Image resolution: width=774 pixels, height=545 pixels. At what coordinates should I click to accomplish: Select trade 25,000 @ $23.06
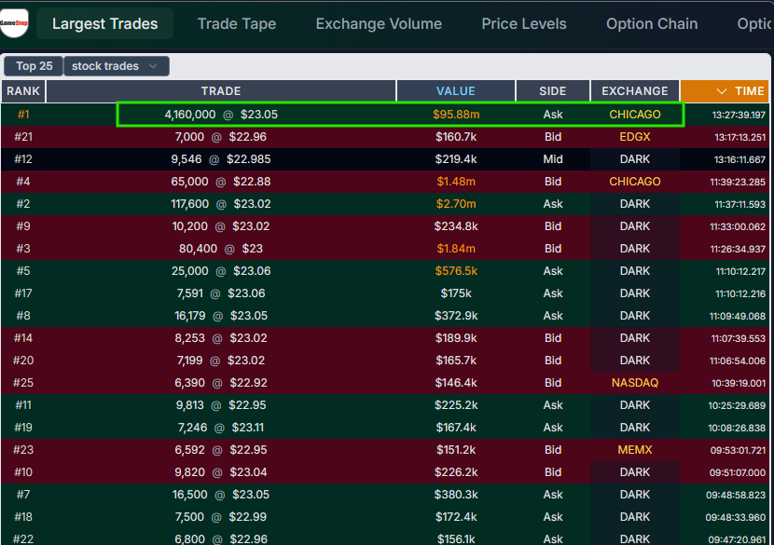click(221, 271)
